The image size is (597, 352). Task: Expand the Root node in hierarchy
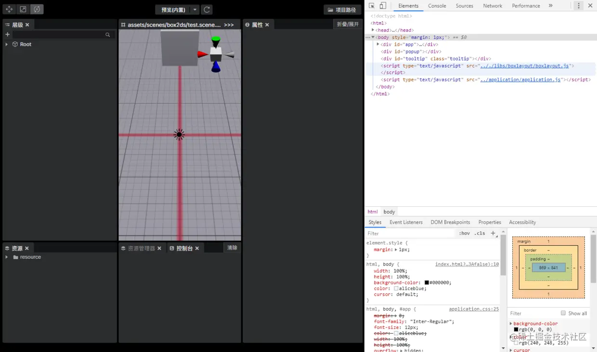point(7,44)
